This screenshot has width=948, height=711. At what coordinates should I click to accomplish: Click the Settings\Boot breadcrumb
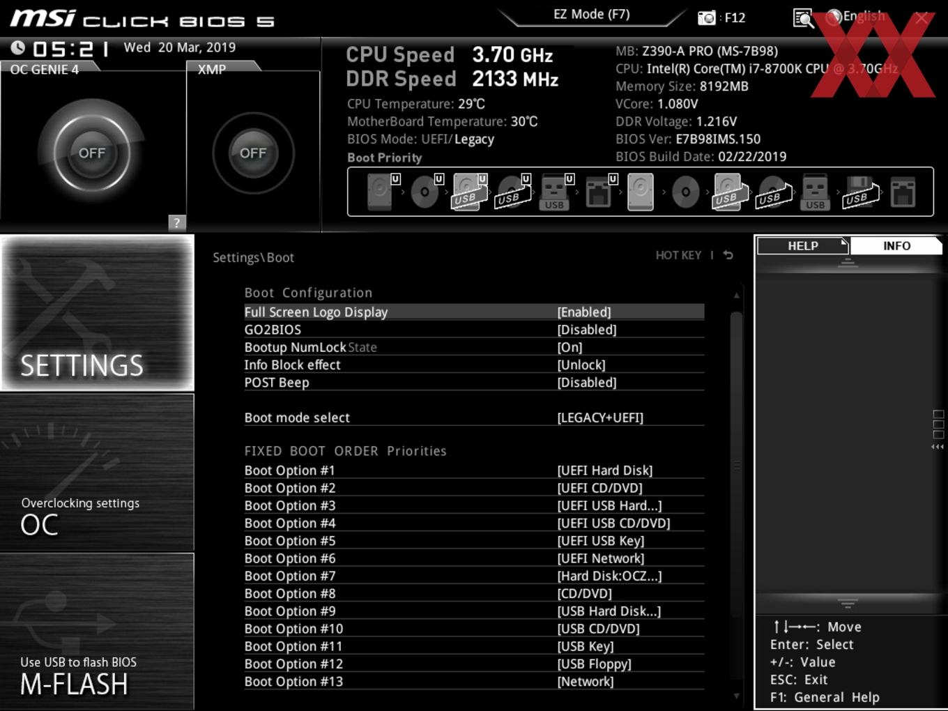[253, 257]
